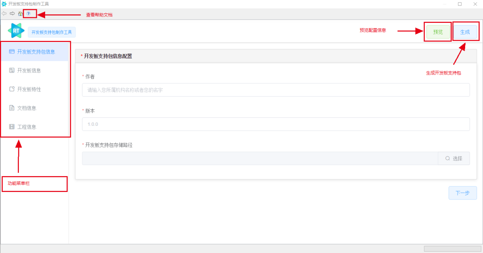Click the 选择 browse button

(454, 158)
